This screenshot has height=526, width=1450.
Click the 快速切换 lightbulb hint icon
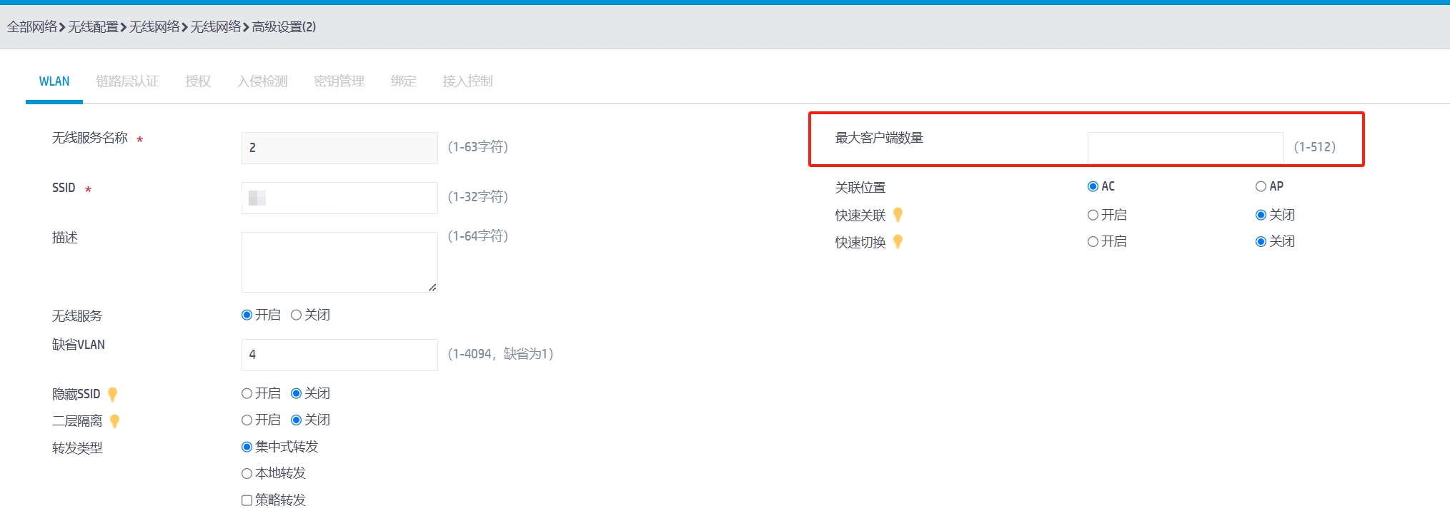coord(898,242)
